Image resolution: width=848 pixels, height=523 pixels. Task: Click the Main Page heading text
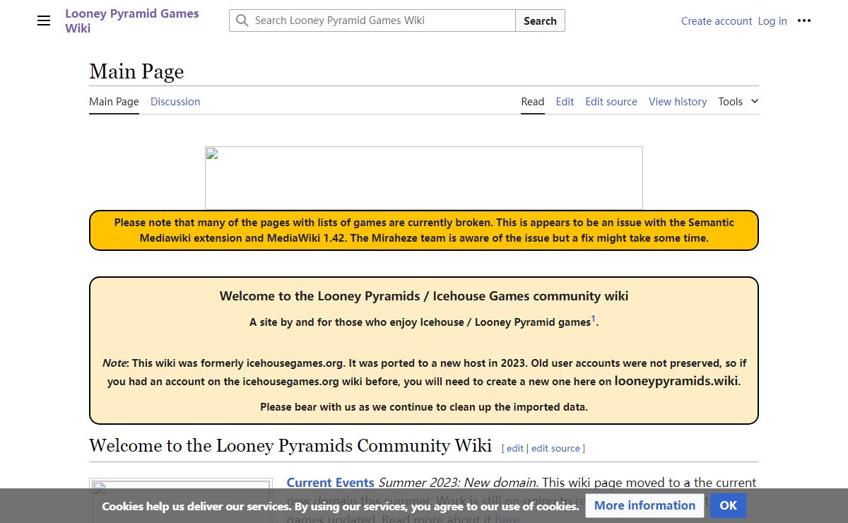pos(136,71)
